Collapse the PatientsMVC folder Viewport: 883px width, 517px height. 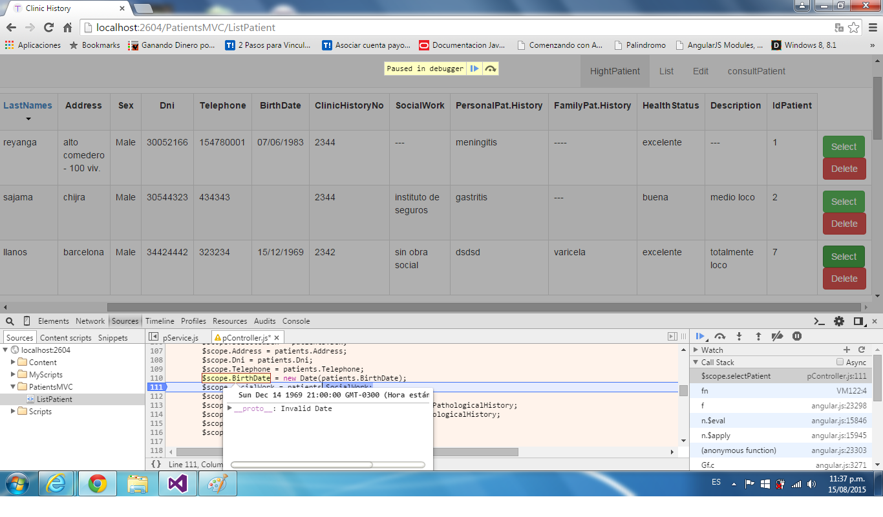13,387
